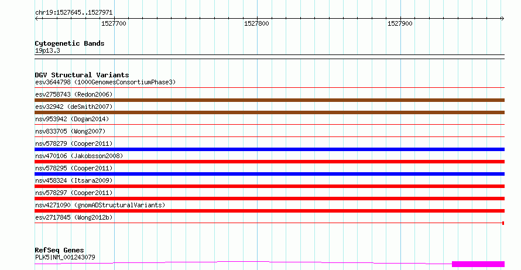Click the left arrow of the ruler
Image resolution: width=521 pixels, height=270 pixels.
(x=36, y=19)
